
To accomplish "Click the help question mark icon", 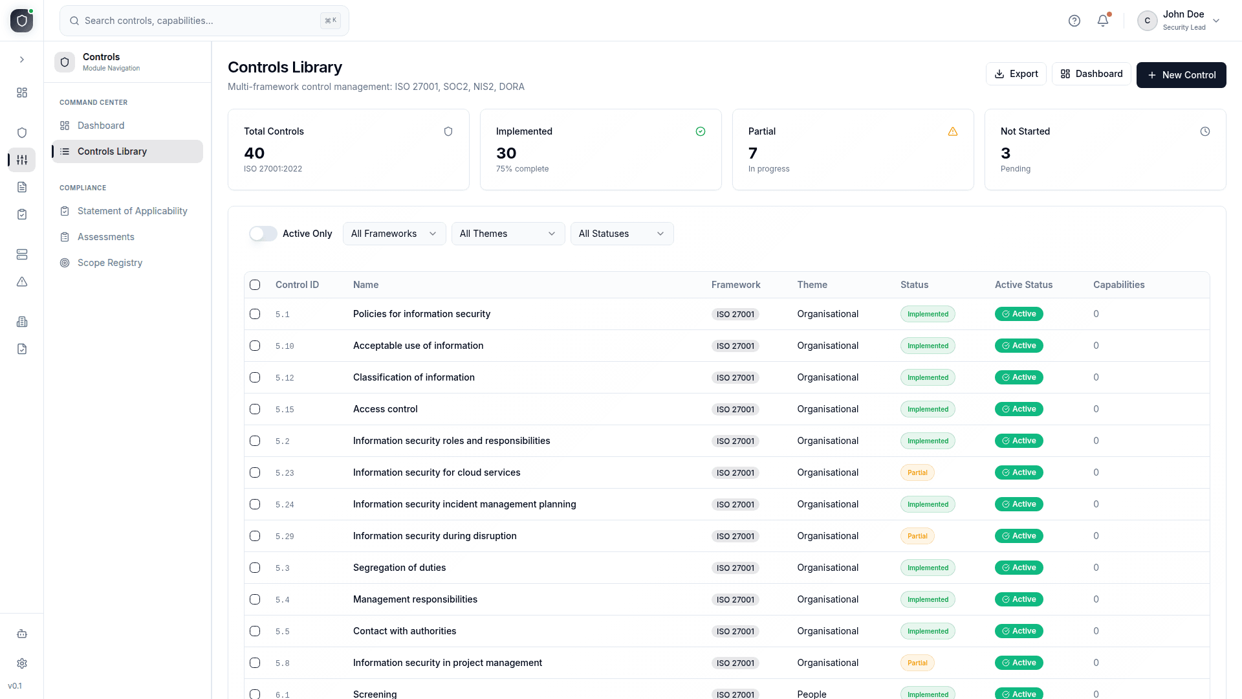I will (x=1074, y=20).
